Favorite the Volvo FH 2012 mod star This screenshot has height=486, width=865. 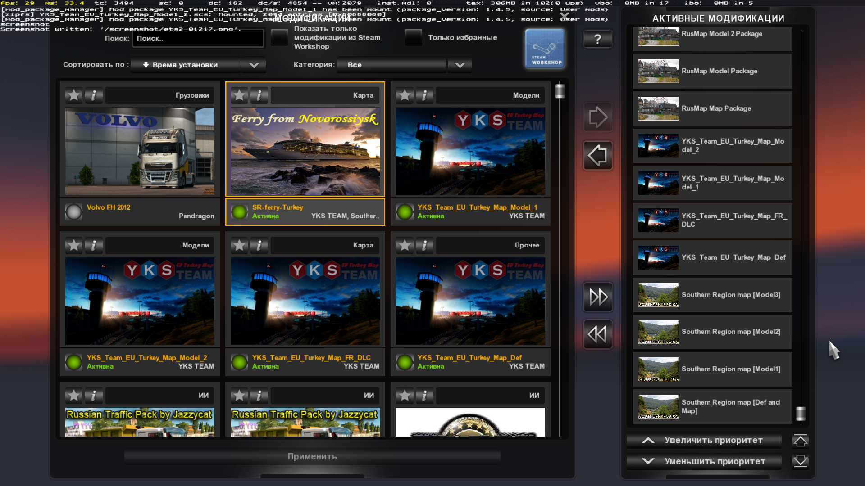(x=74, y=95)
